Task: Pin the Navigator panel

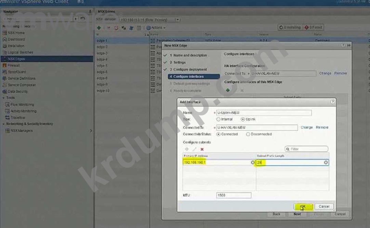Action: (x=90, y=11)
